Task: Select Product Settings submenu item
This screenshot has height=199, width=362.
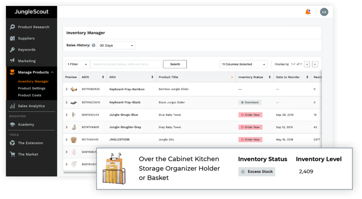Action: 31,88
